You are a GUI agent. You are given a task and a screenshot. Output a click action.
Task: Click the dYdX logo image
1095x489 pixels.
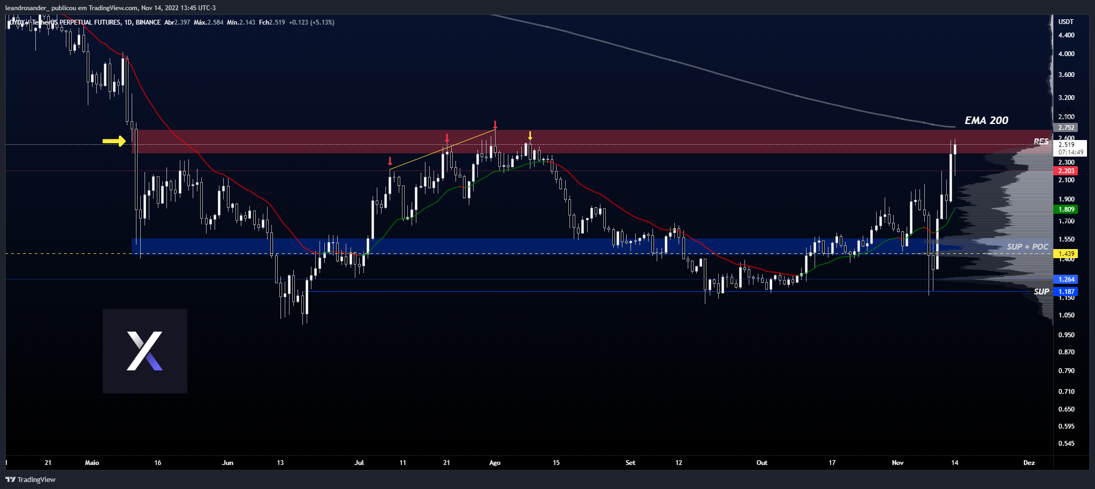click(145, 351)
